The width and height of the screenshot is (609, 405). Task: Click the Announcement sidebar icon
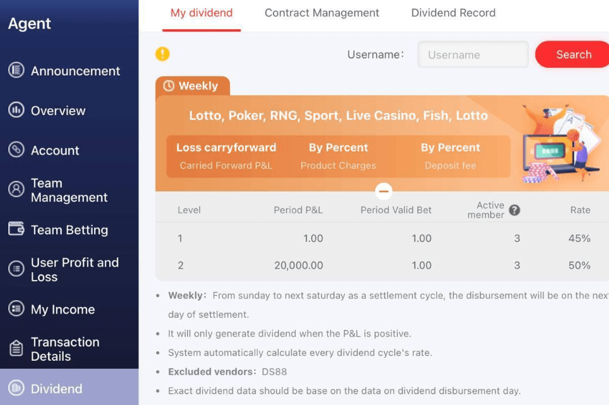[x=16, y=71]
